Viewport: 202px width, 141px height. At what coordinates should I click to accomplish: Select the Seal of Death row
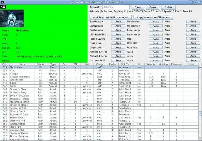(x=99, y=118)
